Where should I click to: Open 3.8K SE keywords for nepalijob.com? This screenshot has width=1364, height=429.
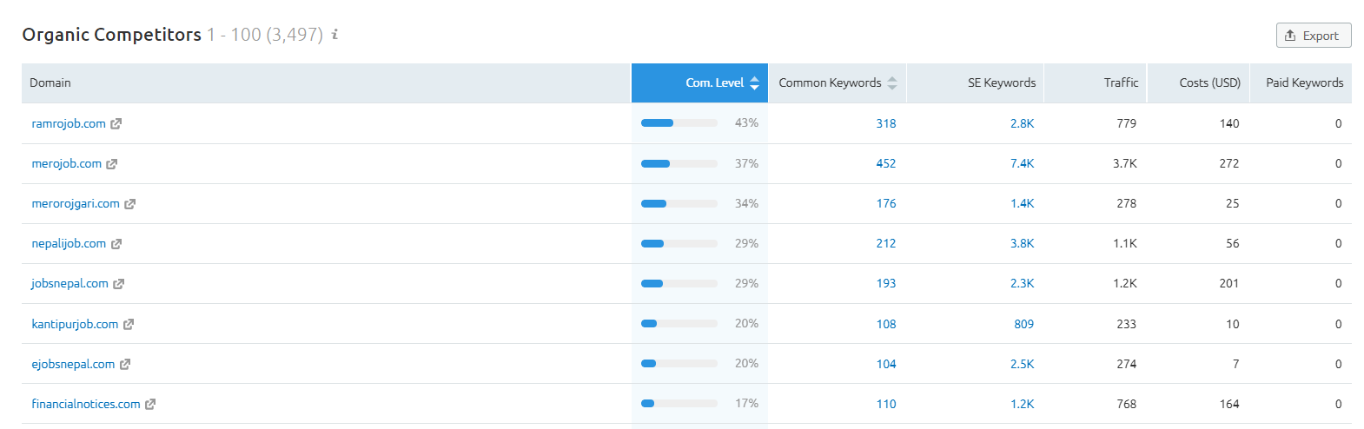(1022, 244)
